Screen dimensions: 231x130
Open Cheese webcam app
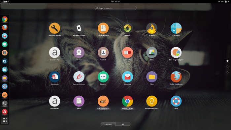pyautogui.click(x=79, y=52)
